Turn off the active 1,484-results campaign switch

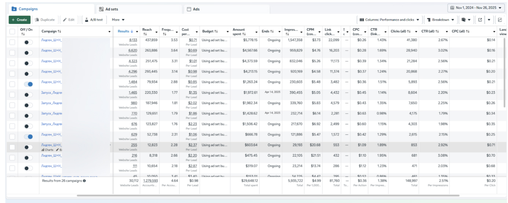[28, 84]
